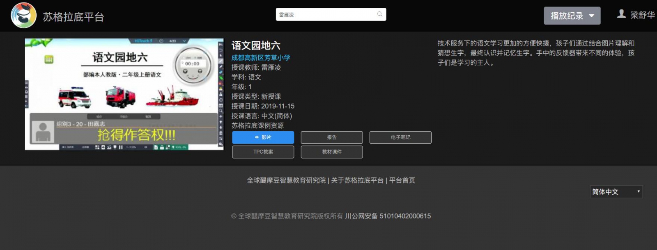Expand the 简体中文 language selector

(x=616, y=192)
